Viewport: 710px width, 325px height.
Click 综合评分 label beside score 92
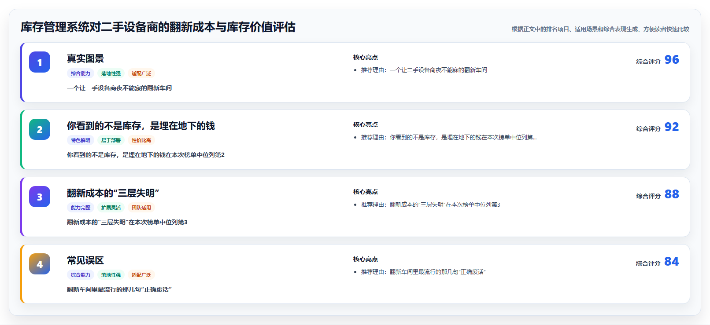pos(648,129)
